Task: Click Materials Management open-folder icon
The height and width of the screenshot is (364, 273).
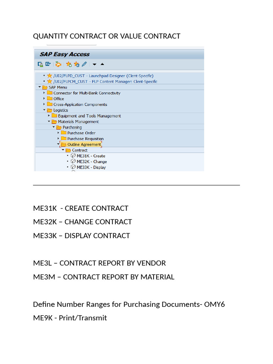Action: pos(54,122)
